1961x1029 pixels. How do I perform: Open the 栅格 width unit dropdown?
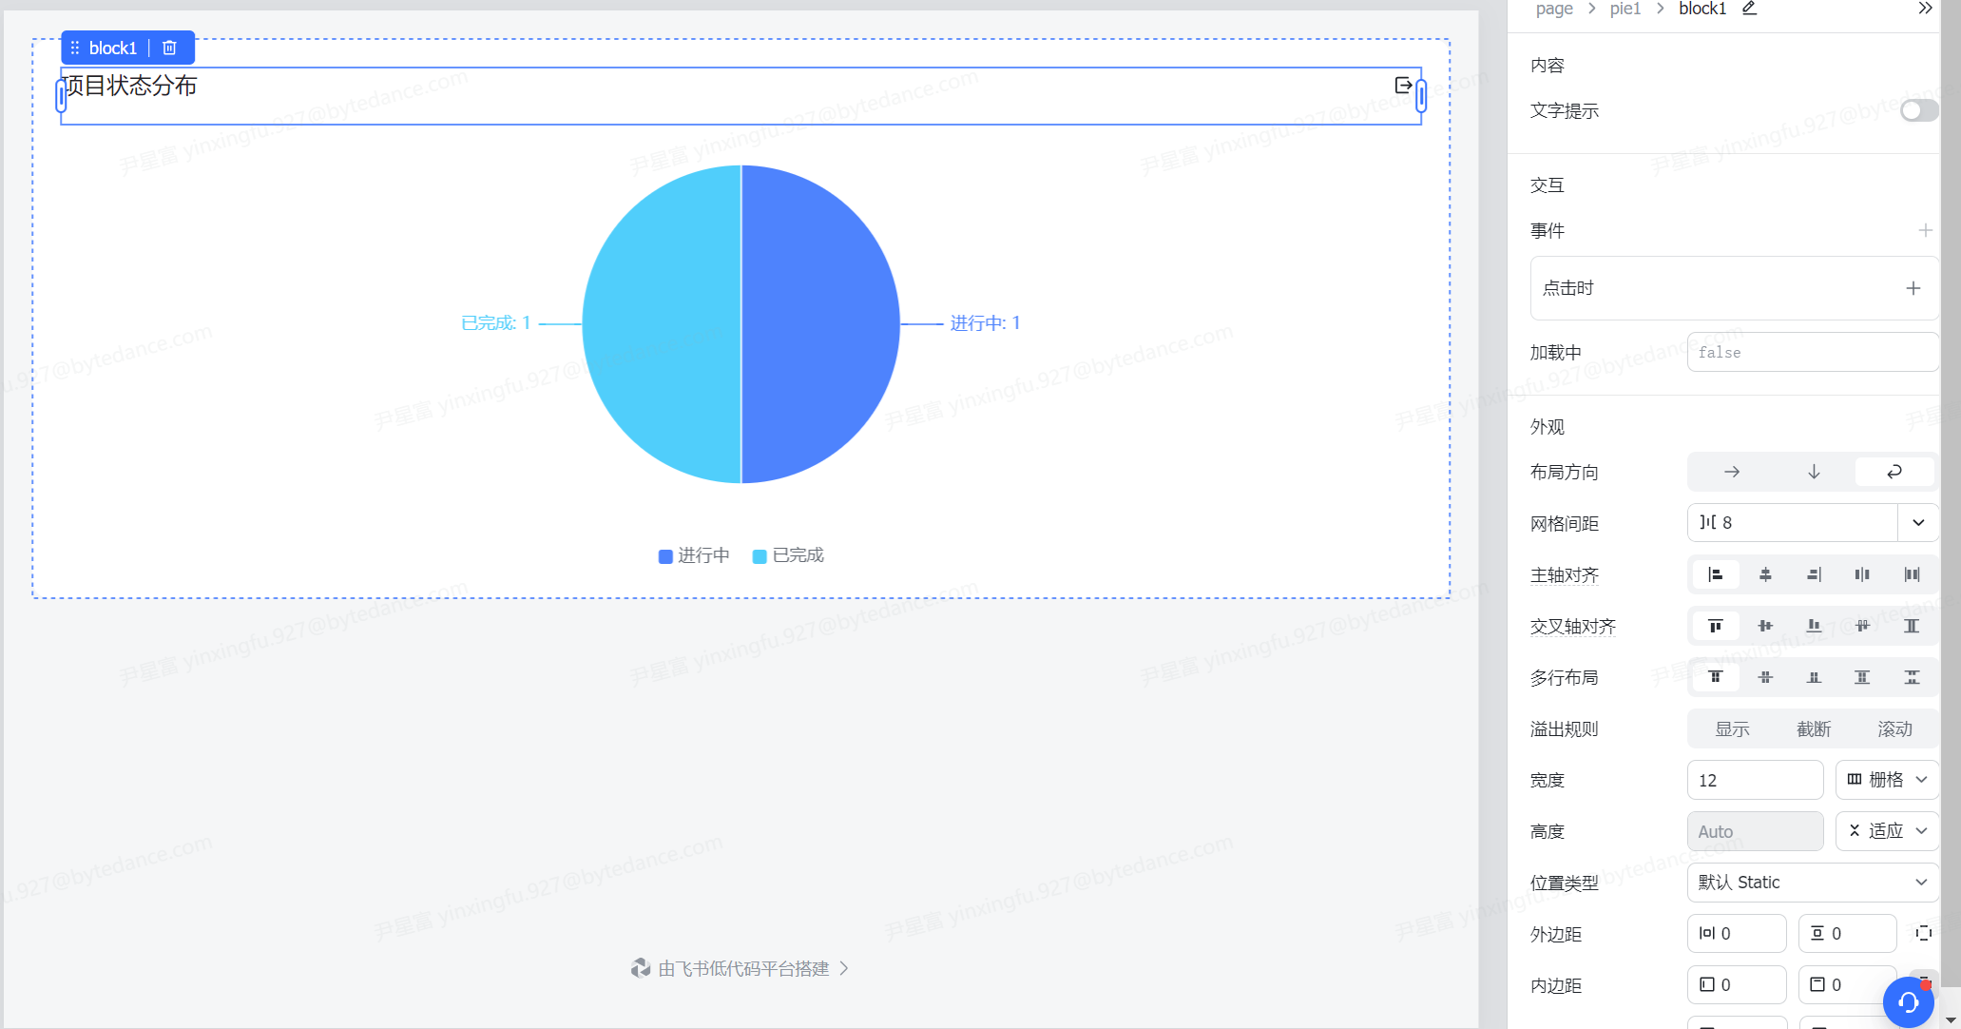click(1887, 780)
